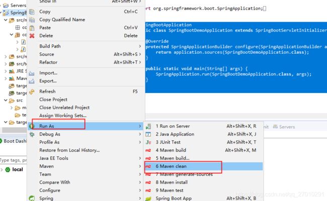This screenshot has width=327, height=201.
Task: Open the Debug As submenu arrow
Action: [x=140, y=134]
